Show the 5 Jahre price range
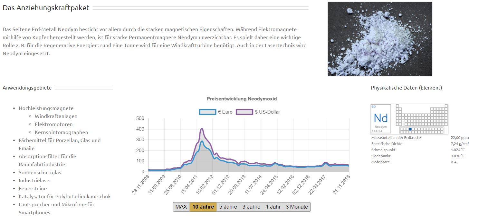Image resolution: width=478 pixels, height=223 pixels. tap(228, 207)
